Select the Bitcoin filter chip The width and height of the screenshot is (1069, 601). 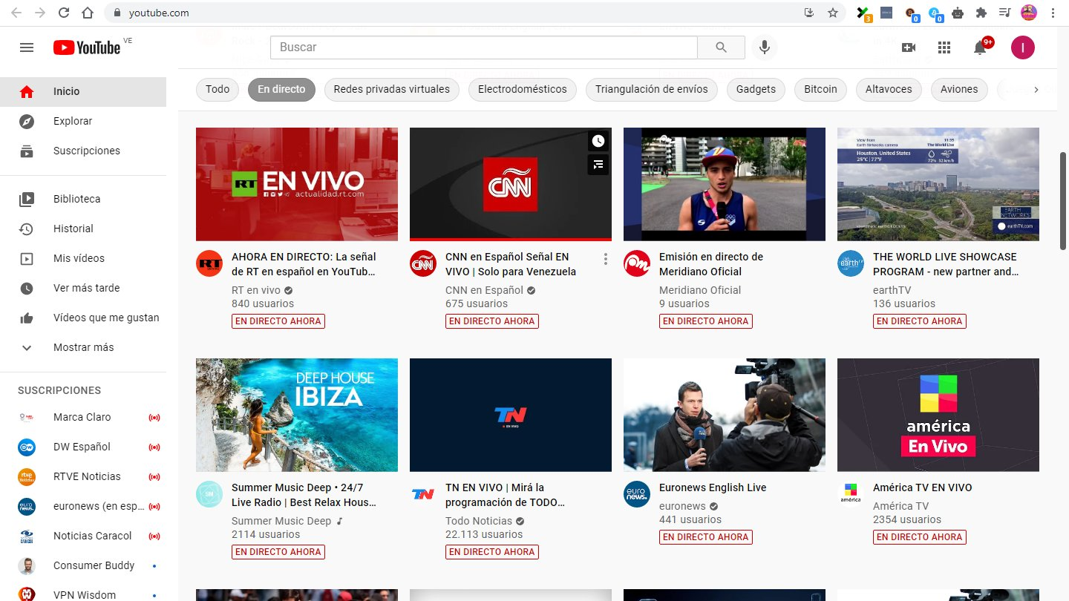(x=821, y=90)
